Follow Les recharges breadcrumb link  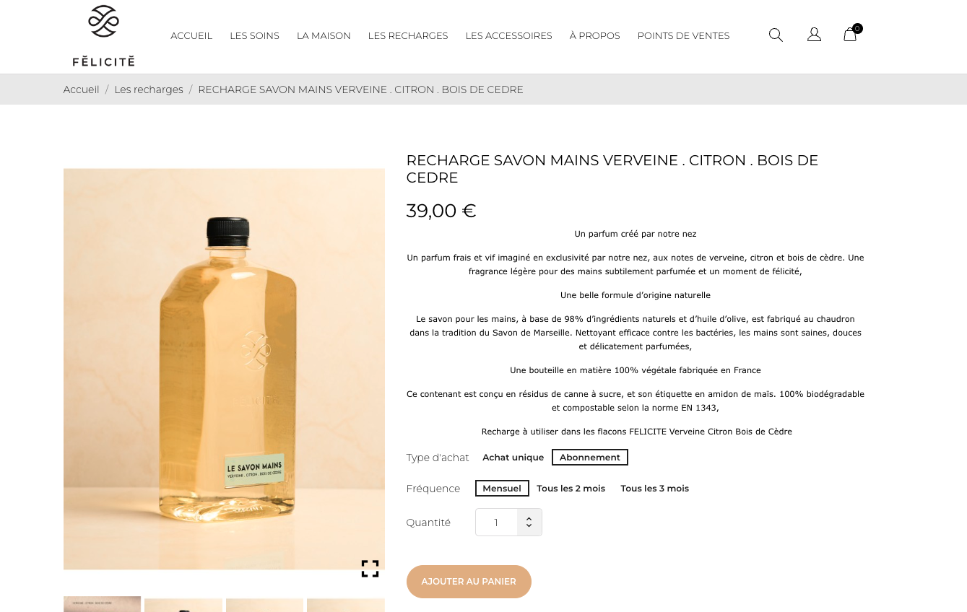(x=149, y=89)
